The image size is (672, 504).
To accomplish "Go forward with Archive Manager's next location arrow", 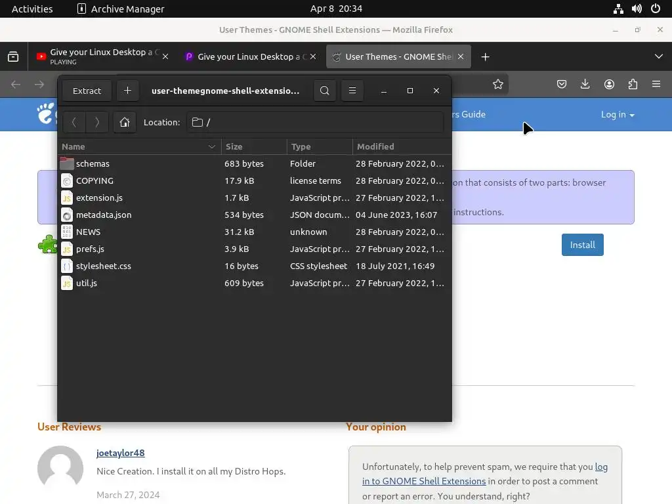I will pyautogui.click(x=97, y=122).
